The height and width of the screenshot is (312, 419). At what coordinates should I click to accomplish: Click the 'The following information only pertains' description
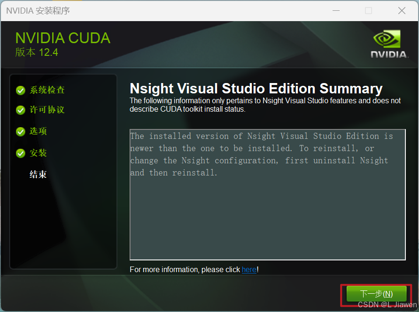click(x=265, y=105)
